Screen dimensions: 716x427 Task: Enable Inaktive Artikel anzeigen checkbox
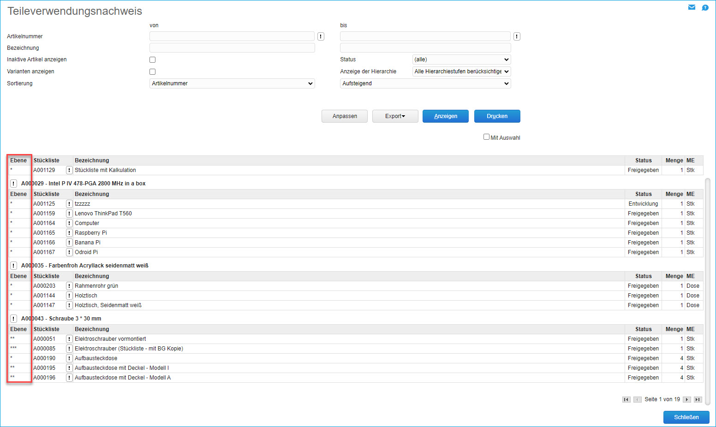tap(153, 59)
